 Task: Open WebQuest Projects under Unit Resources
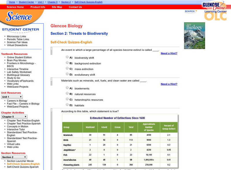coord(18,107)
